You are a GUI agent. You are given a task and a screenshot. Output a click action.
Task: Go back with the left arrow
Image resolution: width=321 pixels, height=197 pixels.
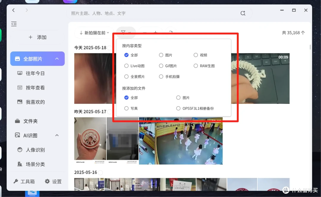point(13,10)
